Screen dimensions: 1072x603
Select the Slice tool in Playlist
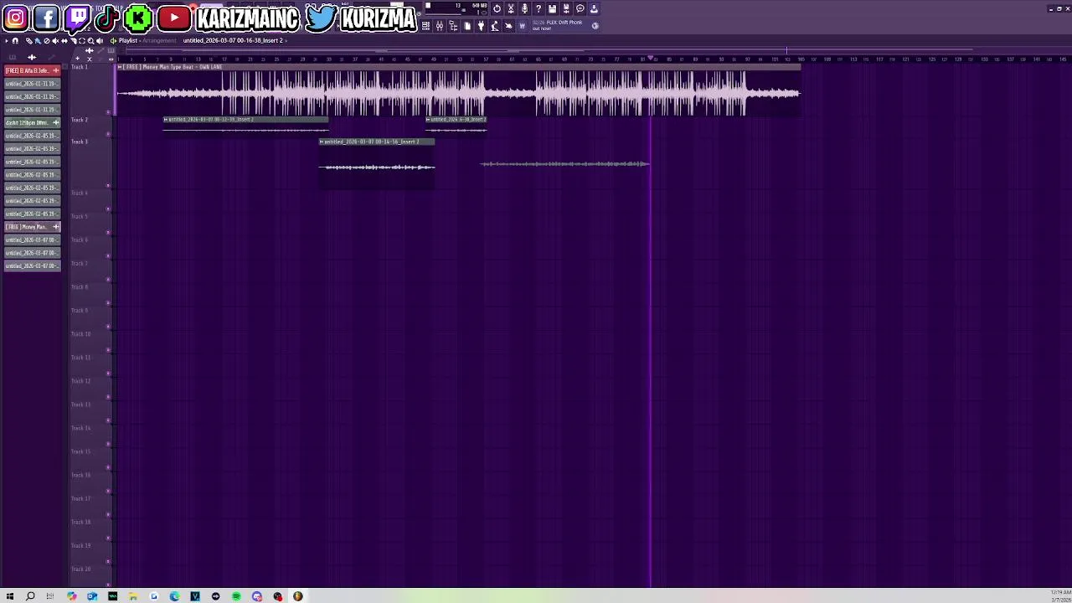(74, 40)
